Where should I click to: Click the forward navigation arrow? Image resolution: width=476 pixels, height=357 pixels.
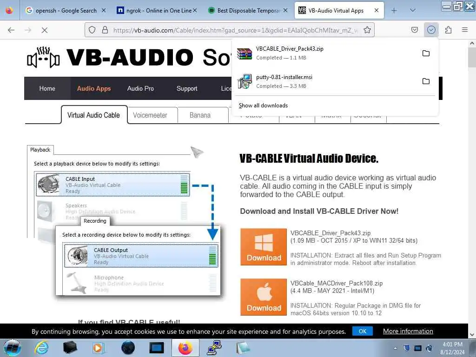(x=28, y=30)
